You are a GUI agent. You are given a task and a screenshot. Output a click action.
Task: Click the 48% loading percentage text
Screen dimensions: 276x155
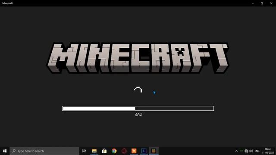click(x=138, y=115)
